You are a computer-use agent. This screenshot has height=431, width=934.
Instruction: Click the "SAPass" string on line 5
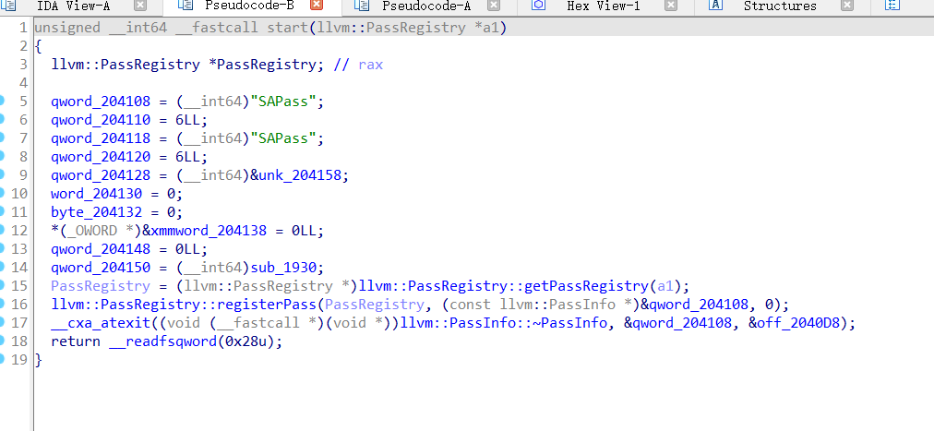click(x=283, y=102)
